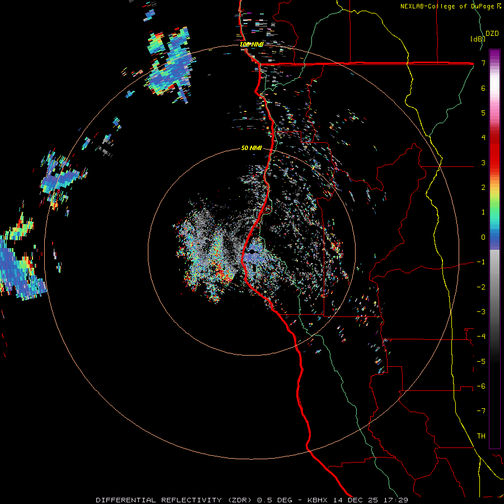The image size is (504, 504).
Task: Click the "TH" threshold label on legend
Action: coord(481,436)
